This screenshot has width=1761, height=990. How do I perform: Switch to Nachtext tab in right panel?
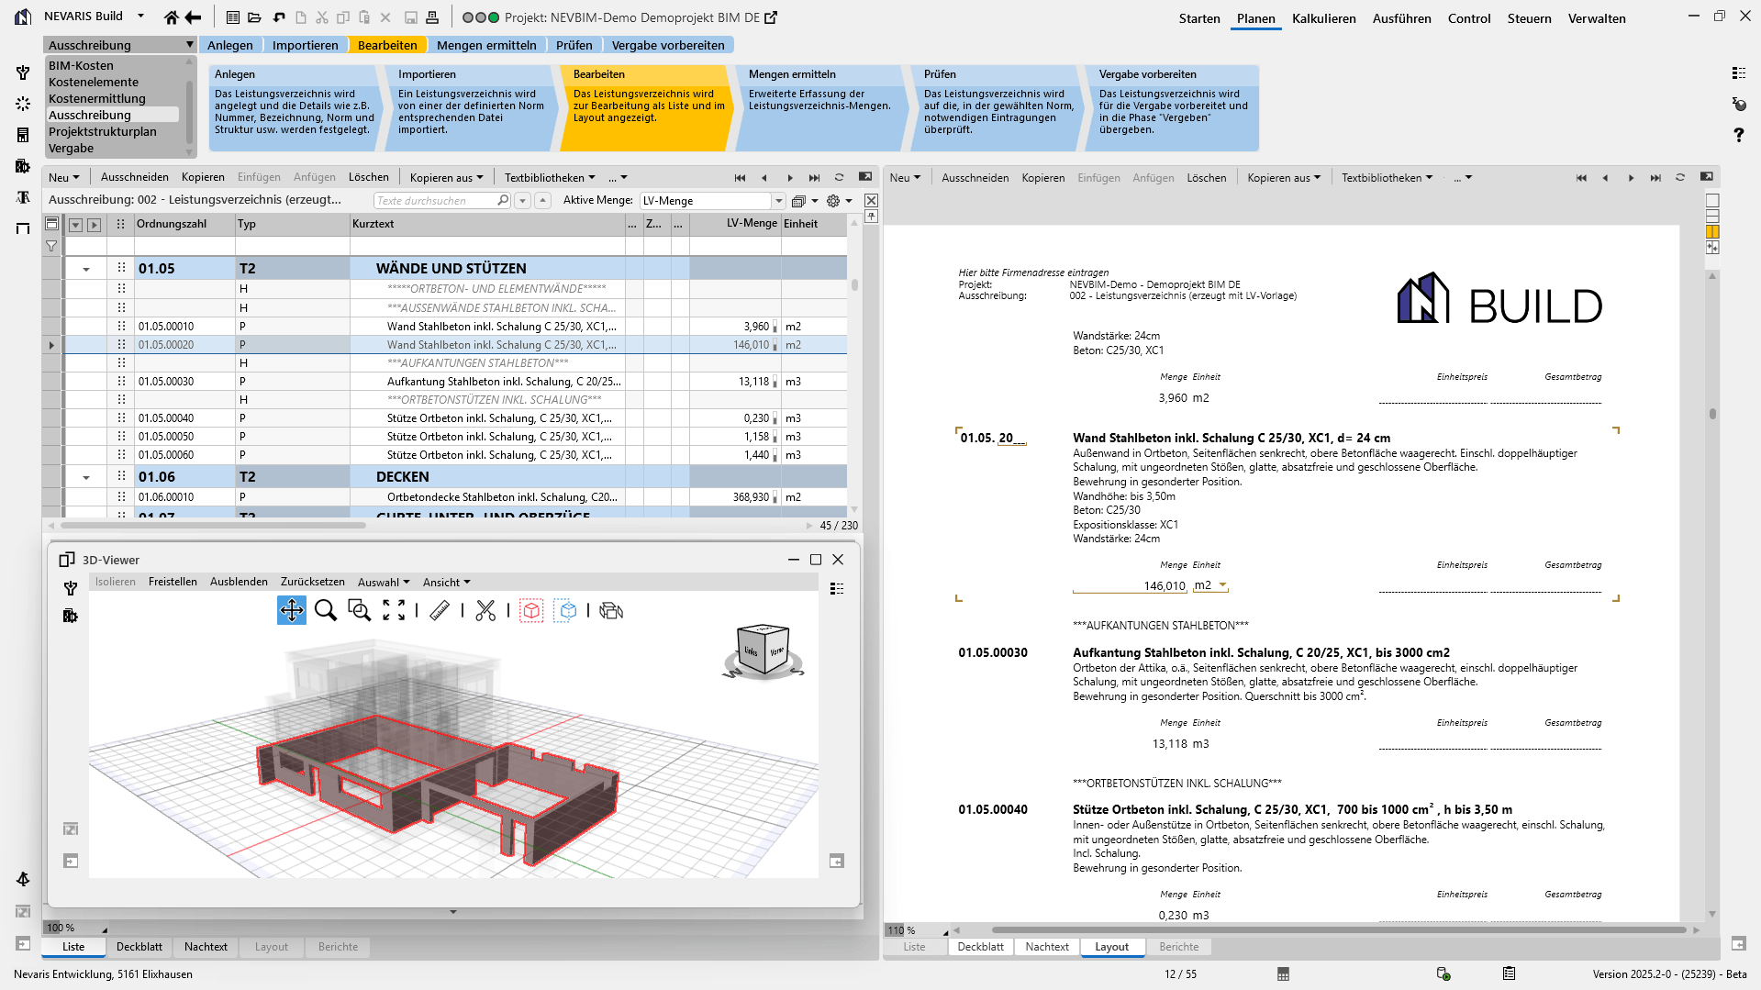tap(1047, 947)
